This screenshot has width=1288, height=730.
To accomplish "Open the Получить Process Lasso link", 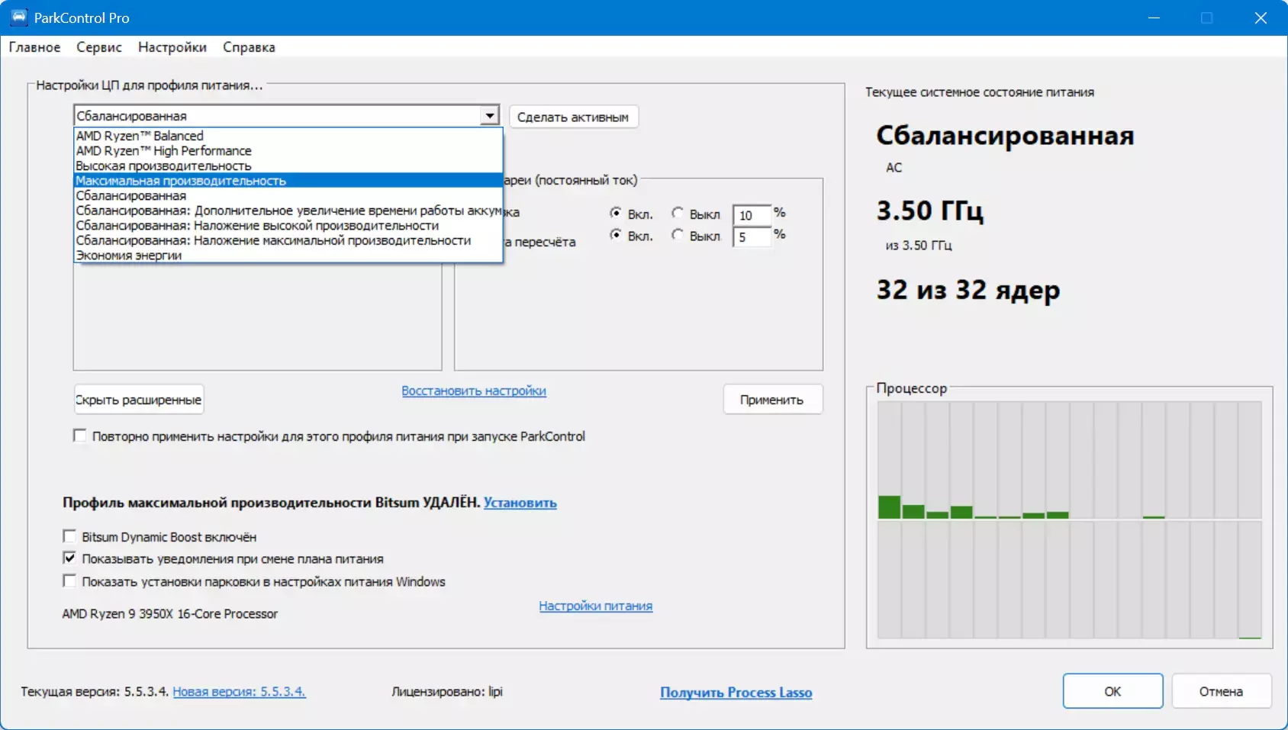I will coord(736,692).
